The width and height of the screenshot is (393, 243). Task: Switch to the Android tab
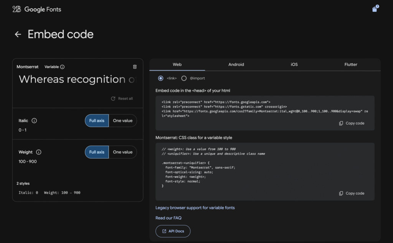coord(236,64)
